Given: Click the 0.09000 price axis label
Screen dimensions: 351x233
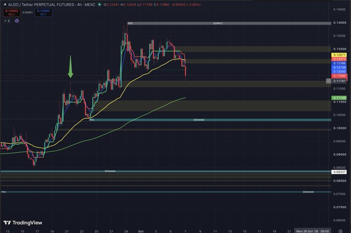Looking at the screenshot, I should click(x=339, y=155).
